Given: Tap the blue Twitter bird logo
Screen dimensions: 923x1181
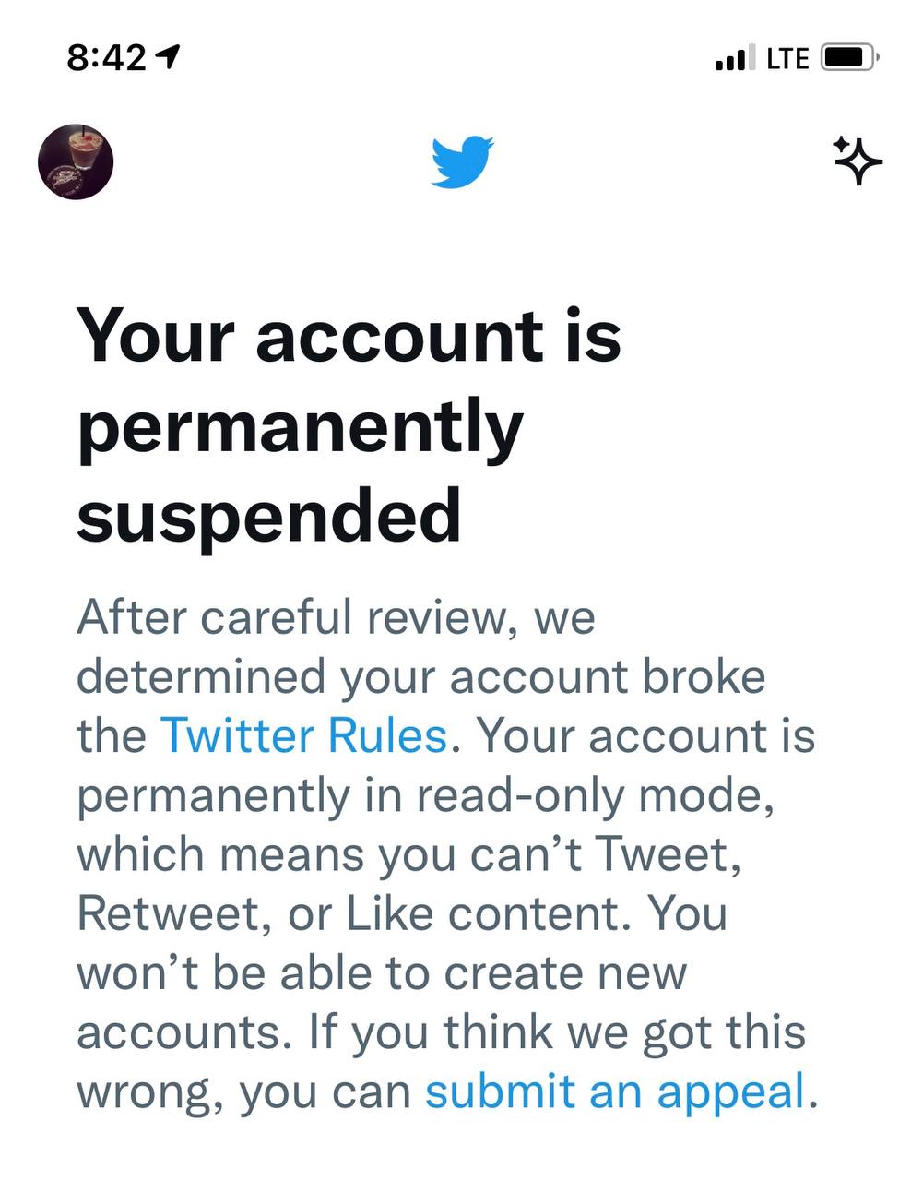Looking at the screenshot, I should pos(463,161).
